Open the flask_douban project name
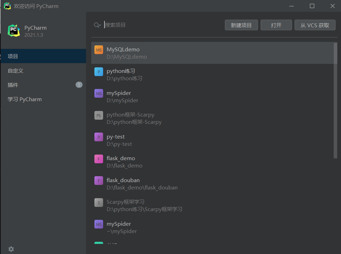 pos(123,180)
